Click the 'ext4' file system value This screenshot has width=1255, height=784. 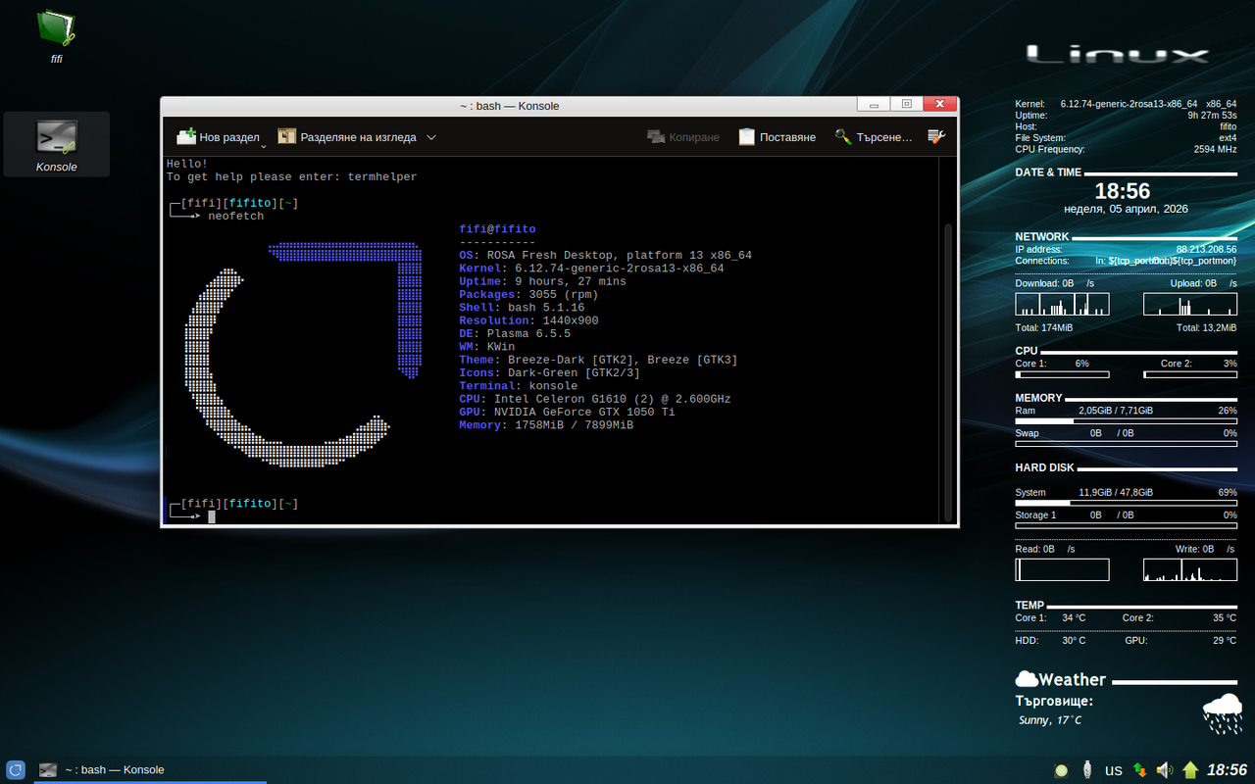pos(1228,138)
